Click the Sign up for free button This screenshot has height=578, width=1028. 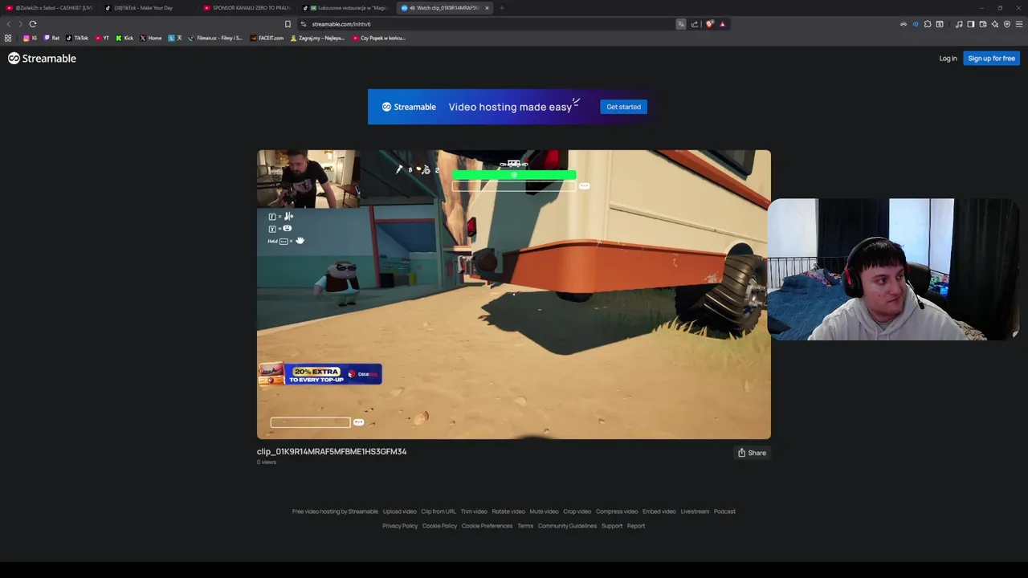click(991, 59)
